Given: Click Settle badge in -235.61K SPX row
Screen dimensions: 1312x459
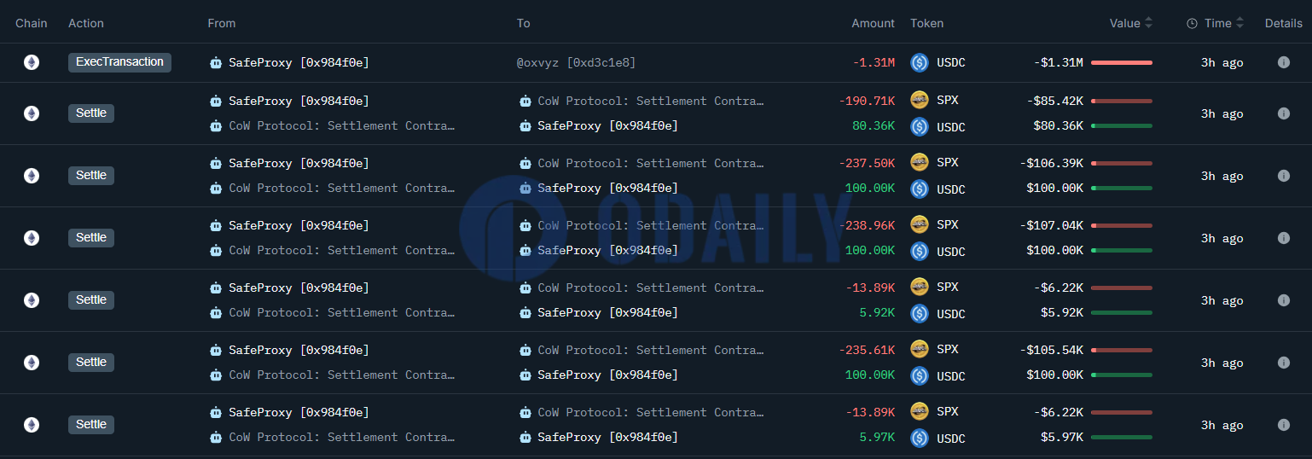Looking at the screenshot, I should tap(91, 363).
